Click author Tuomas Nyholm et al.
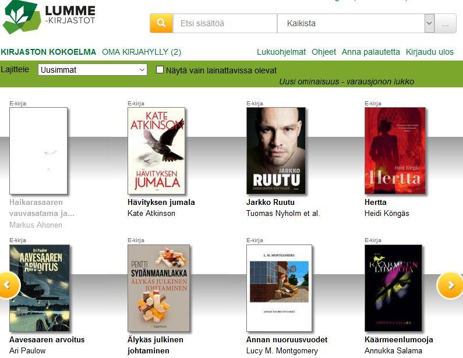 pyautogui.click(x=283, y=214)
